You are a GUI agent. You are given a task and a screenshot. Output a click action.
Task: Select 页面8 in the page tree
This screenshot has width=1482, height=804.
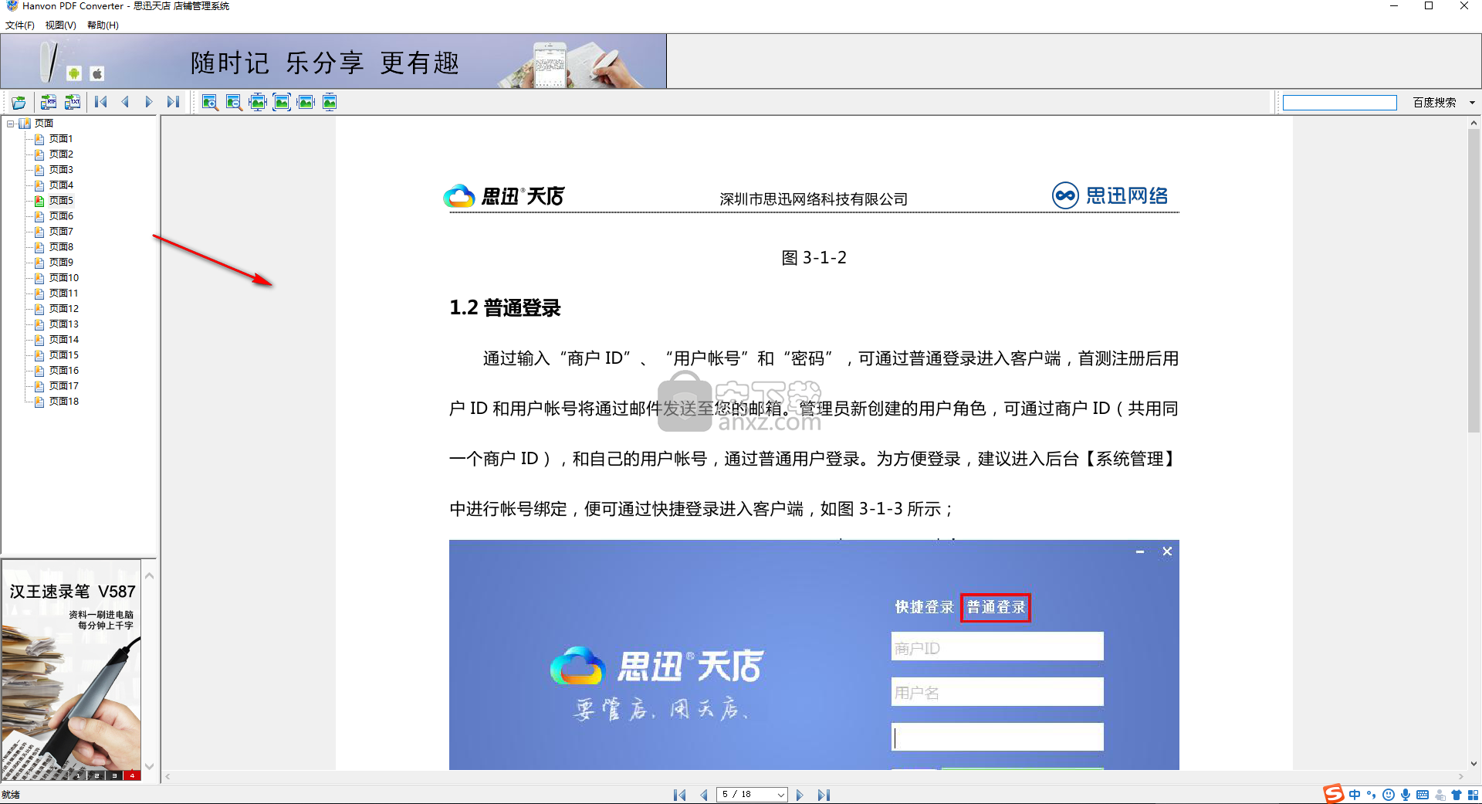pos(61,247)
